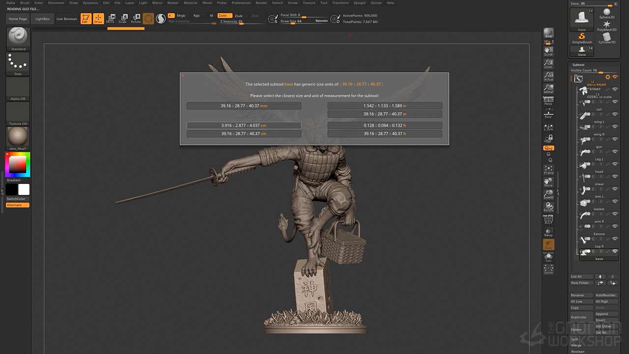Open the Standard brush picker thumbnail

[18, 38]
